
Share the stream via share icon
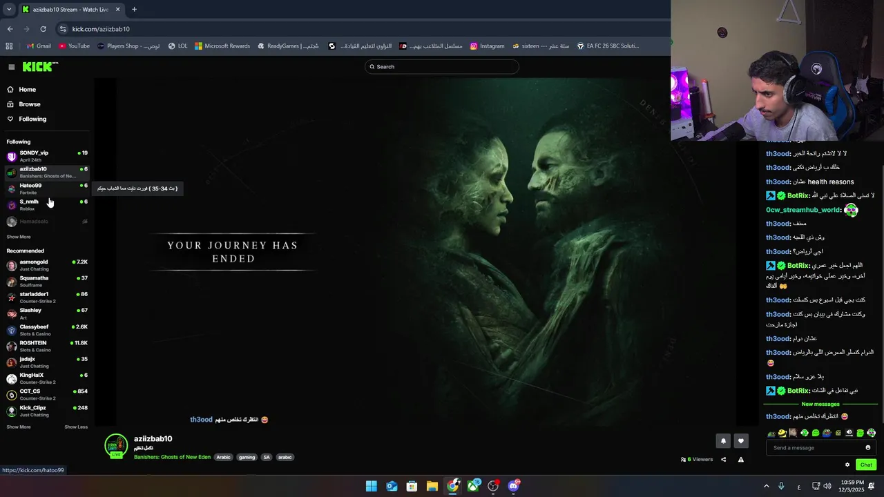724,460
